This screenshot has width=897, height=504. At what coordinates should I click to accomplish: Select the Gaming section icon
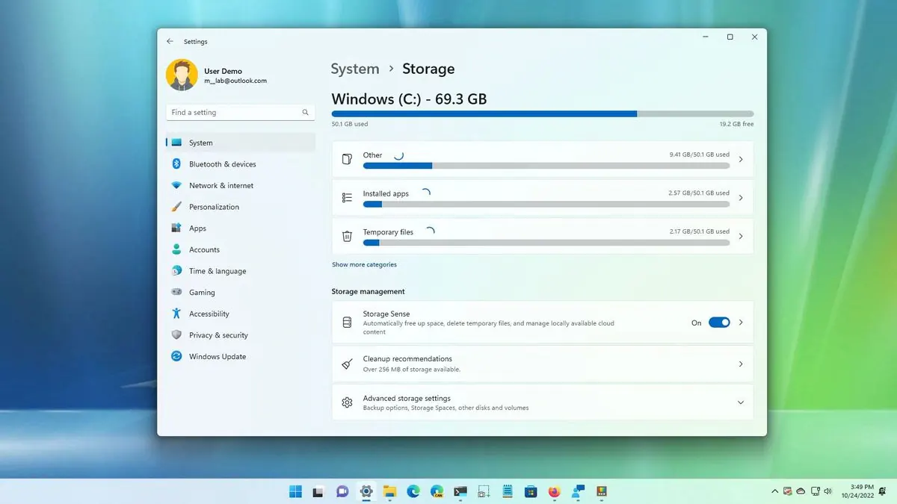tap(176, 292)
